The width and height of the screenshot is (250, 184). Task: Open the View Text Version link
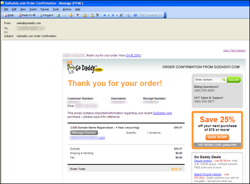point(234,50)
